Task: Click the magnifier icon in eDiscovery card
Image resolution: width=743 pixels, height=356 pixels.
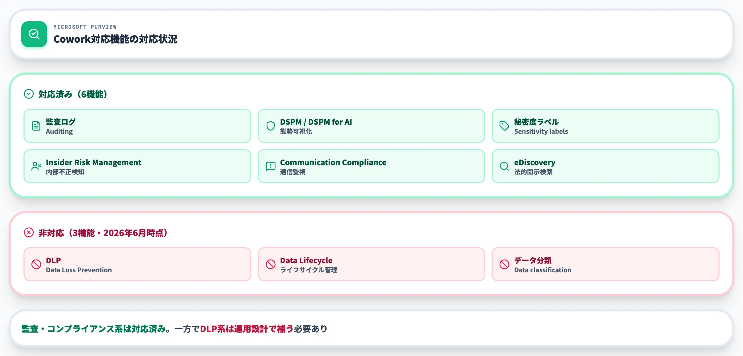Action: tap(504, 166)
